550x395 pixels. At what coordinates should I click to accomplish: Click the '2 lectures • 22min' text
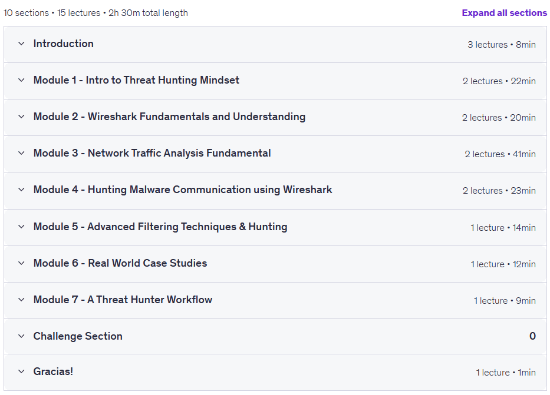(x=499, y=81)
